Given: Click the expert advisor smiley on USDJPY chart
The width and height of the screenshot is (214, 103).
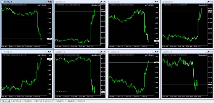Looking at the screenshot, I should (99, 55).
